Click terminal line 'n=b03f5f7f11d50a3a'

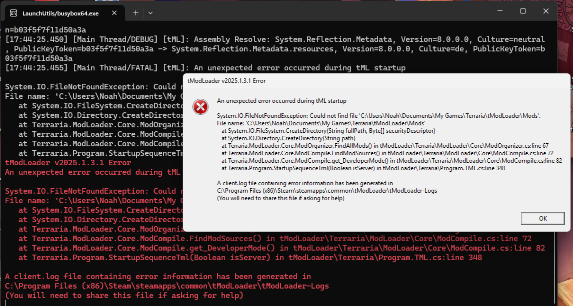point(45,29)
